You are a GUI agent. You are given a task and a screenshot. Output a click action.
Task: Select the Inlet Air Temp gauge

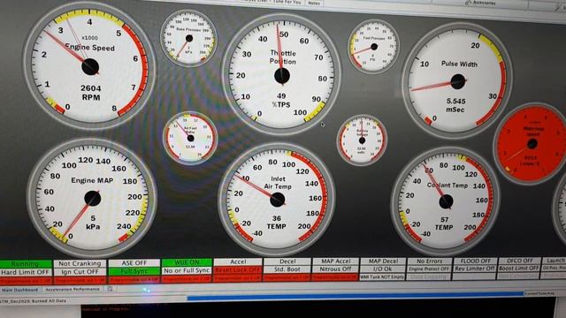[277, 199]
